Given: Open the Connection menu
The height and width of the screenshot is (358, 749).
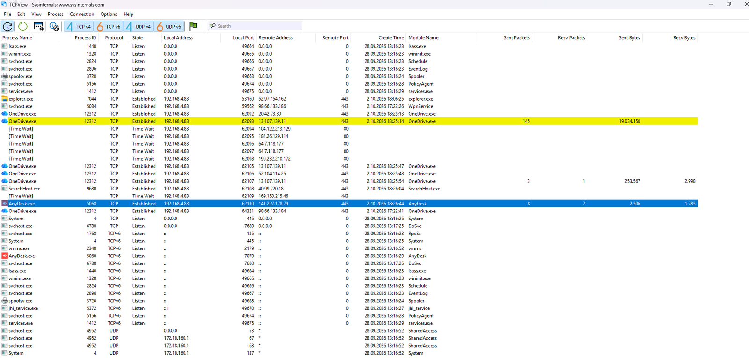Looking at the screenshot, I should coord(82,14).
